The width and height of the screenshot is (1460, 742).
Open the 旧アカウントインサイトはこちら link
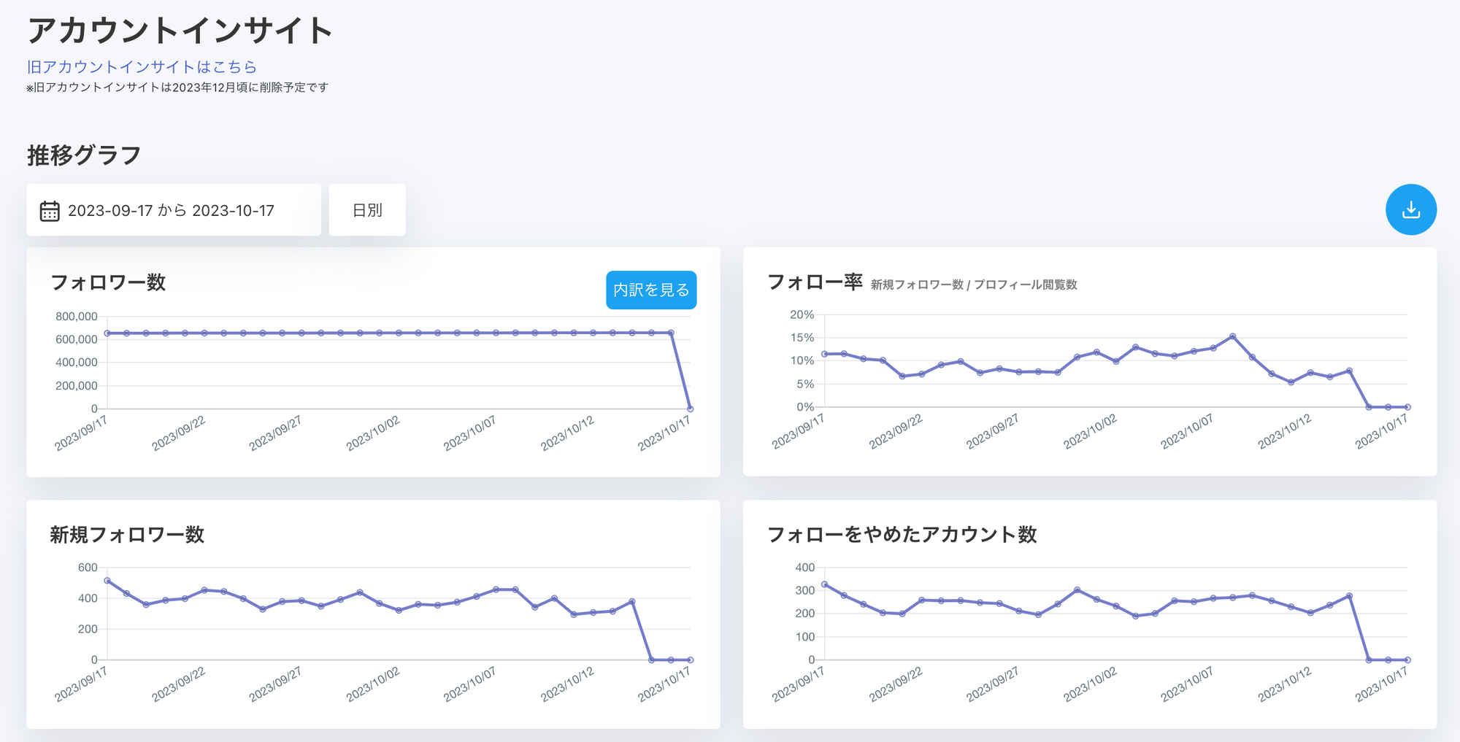142,67
